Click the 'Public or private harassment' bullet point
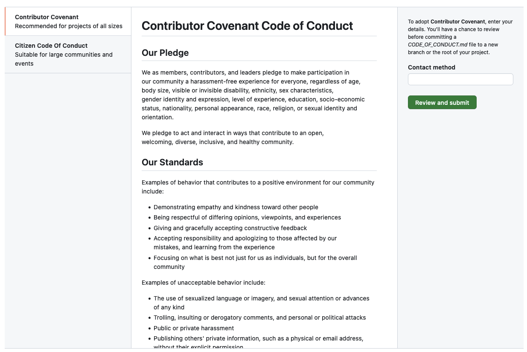This screenshot has width=527, height=352. coord(193,328)
